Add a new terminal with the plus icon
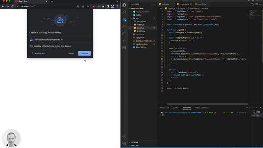Screen dimensions: 263x148 247,108
